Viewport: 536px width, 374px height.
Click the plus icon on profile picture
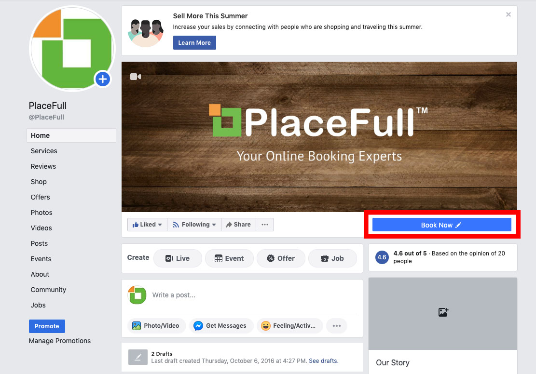(103, 79)
